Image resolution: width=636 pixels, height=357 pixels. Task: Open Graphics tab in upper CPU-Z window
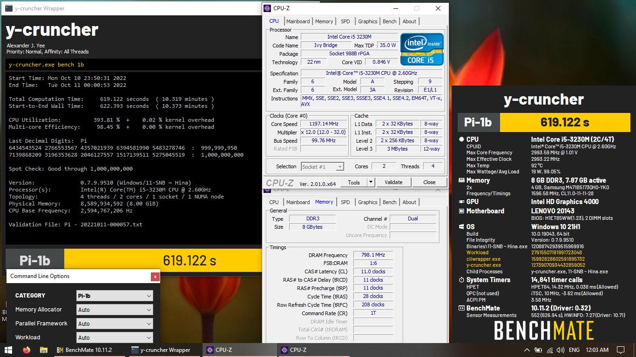367,21
